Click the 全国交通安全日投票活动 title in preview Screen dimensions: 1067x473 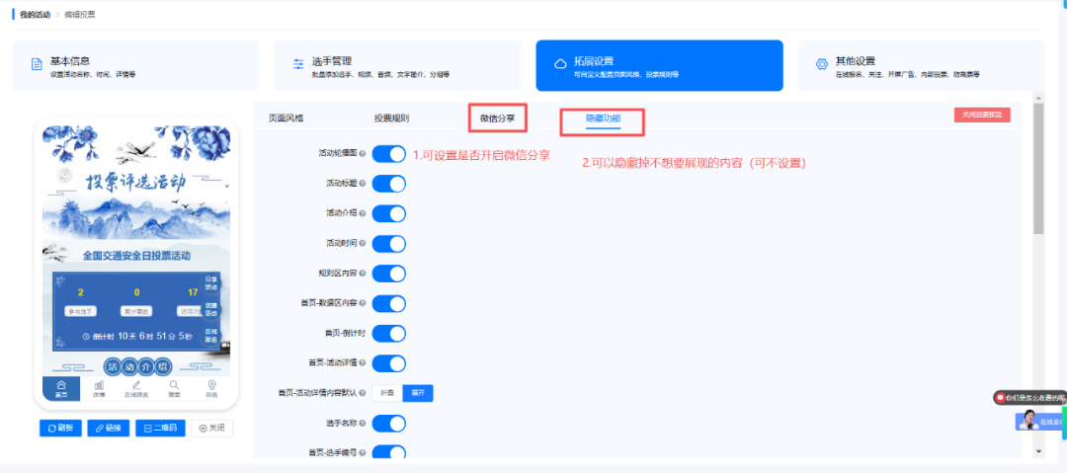(x=136, y=256)
